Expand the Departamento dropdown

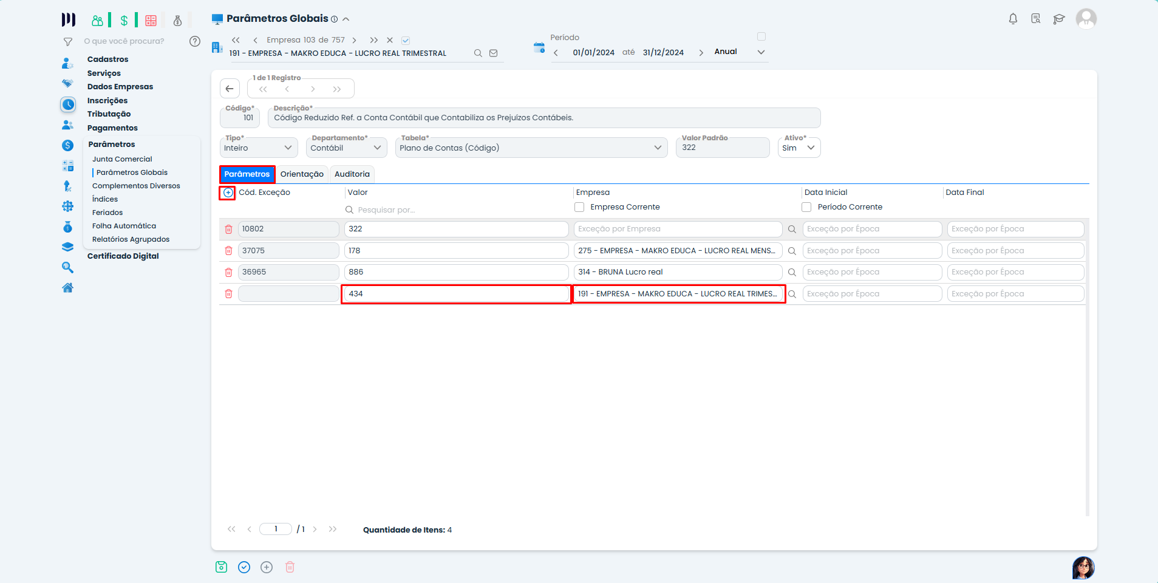(346, 148)
